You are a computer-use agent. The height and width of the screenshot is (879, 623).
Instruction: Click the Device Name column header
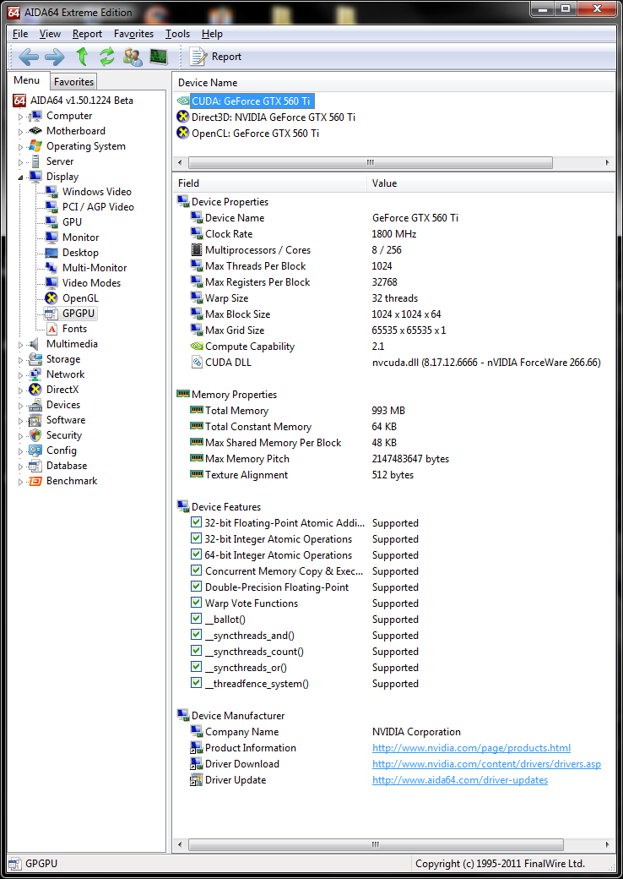[393, 83]
